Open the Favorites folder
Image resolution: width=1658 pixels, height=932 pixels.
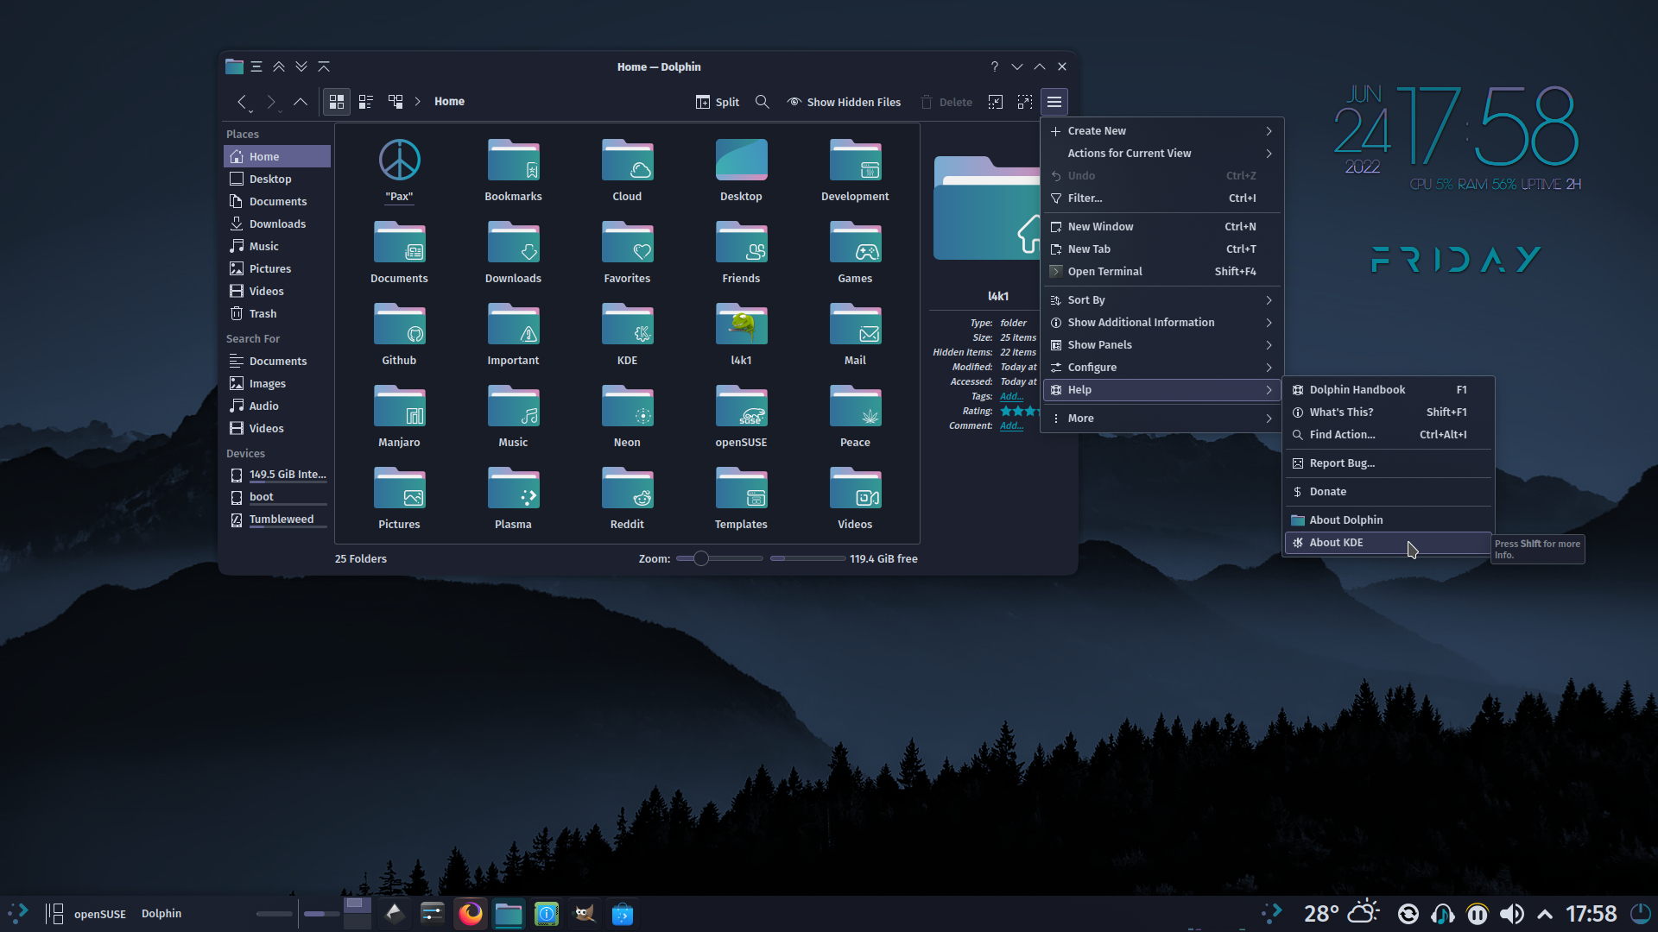627,252
